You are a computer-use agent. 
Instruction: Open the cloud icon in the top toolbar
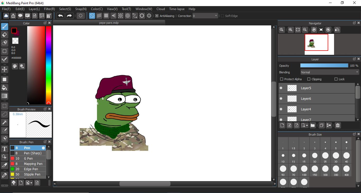[x=6, y=16]
